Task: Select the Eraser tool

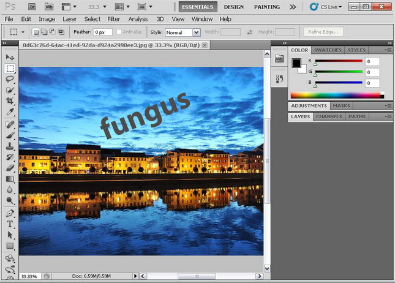Action: point(10,168)
